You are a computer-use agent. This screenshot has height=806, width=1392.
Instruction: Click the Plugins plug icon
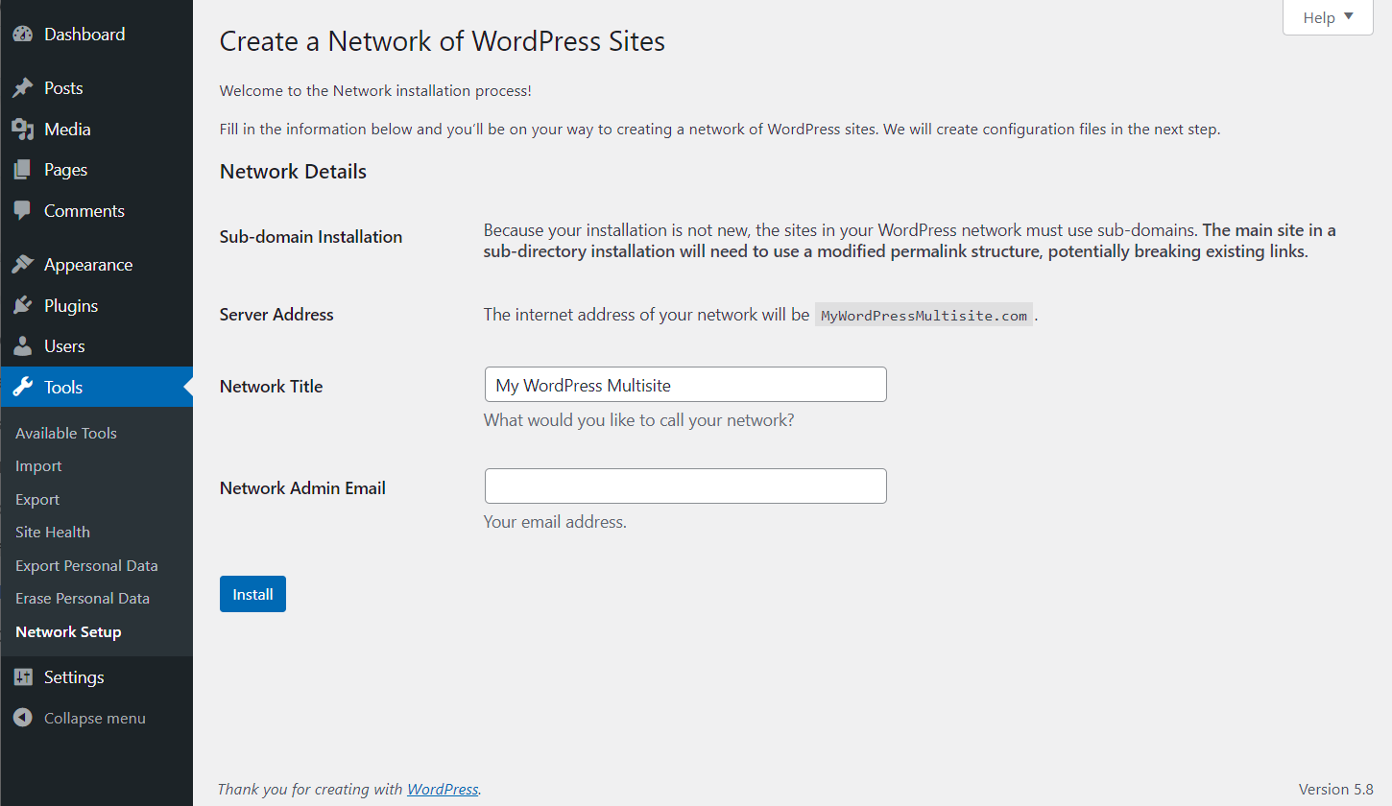(23, 306)
